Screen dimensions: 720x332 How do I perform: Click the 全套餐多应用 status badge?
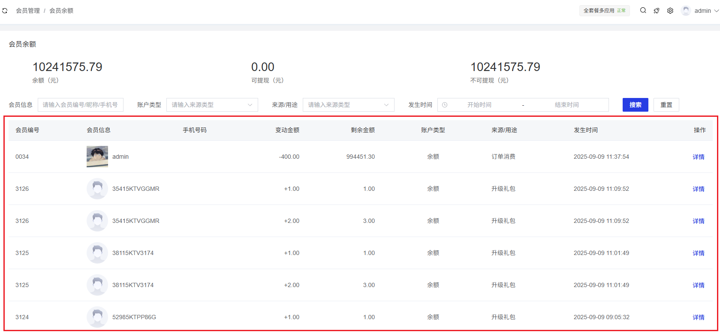pos(604,11)
